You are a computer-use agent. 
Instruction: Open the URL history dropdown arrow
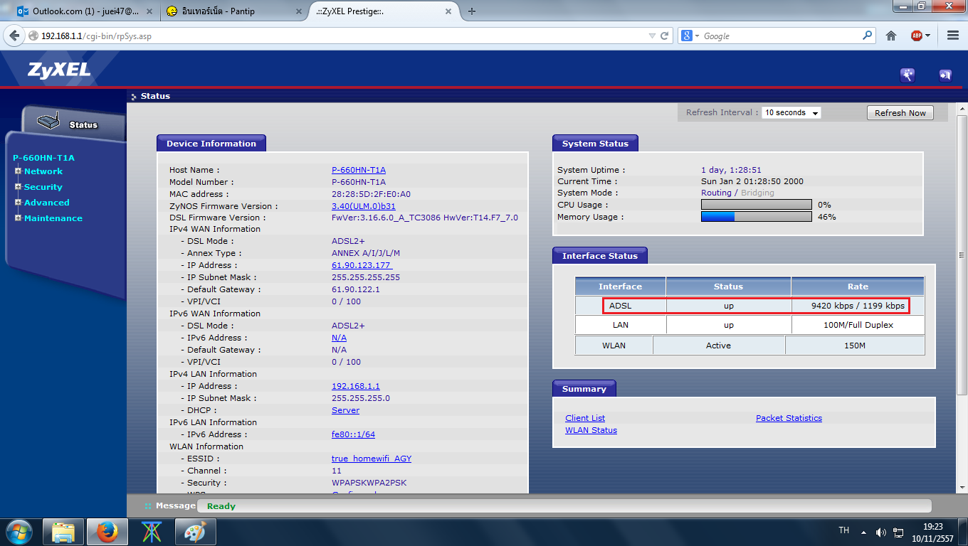pyautogui.click(x=652, y=36)
